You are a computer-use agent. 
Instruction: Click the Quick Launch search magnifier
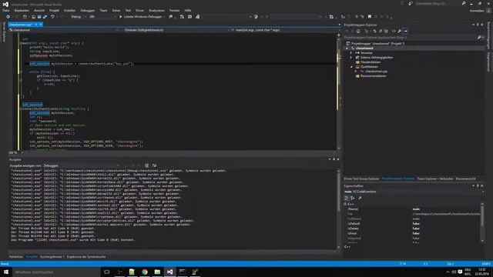[464, 3]
